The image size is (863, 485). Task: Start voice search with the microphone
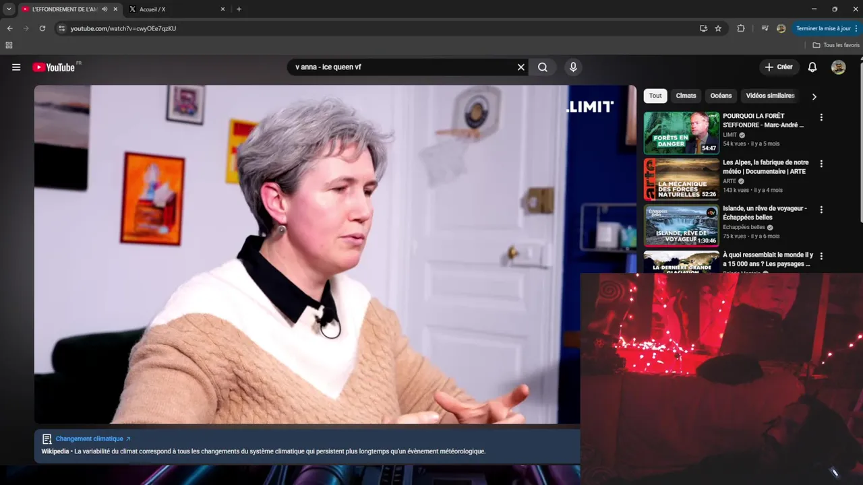point(573,67)
